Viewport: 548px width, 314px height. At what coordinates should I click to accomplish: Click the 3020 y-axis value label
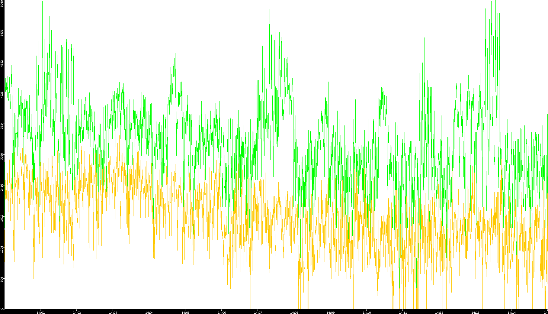[x=2, y=156]
